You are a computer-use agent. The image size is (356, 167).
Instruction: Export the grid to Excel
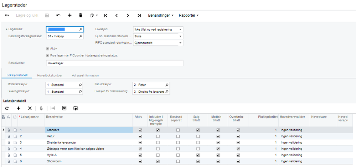pos(64,108)
